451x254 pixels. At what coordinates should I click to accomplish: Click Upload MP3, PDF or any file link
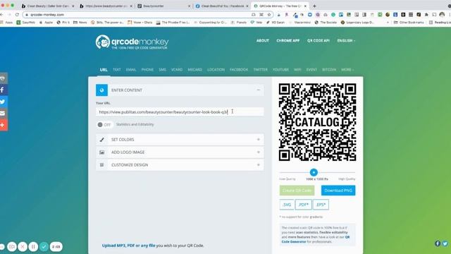128,246
